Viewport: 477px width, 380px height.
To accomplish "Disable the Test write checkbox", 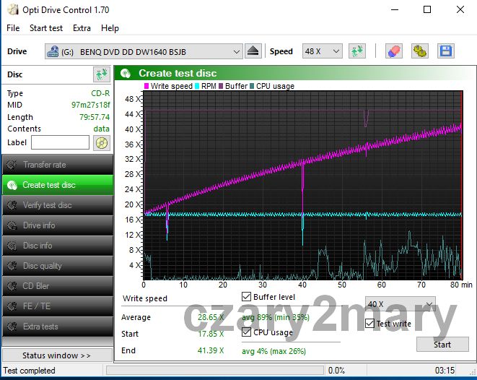I will point(370,324).
